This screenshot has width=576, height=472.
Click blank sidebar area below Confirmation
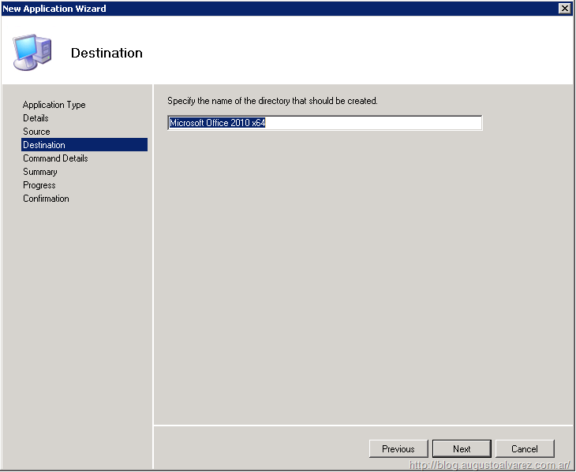79,315
